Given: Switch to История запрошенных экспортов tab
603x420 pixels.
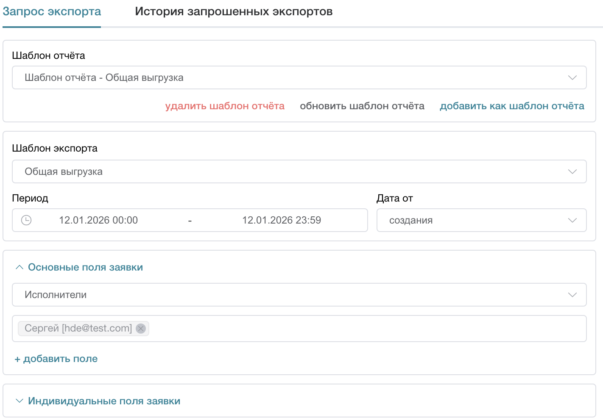Looking at the screenshot, I should pyautogui.click(x=234, y=12).
